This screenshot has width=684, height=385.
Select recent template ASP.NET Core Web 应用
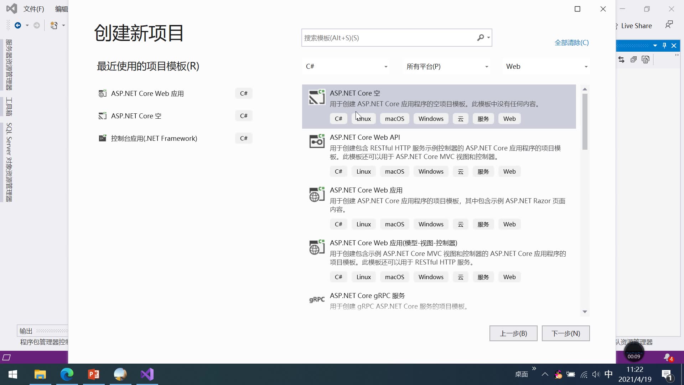coord(175,93)
